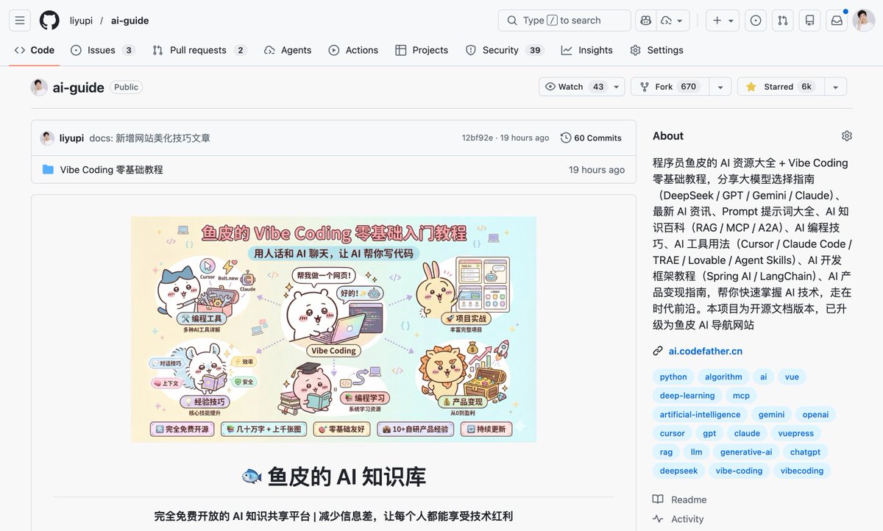Select the gemini topic tag

[x=771, y=415]
